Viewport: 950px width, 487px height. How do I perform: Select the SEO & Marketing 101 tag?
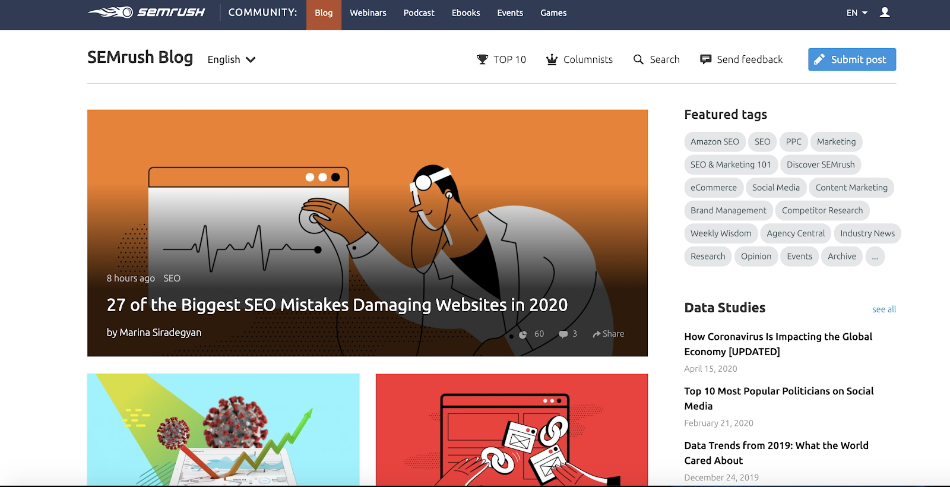click(731, 165)
